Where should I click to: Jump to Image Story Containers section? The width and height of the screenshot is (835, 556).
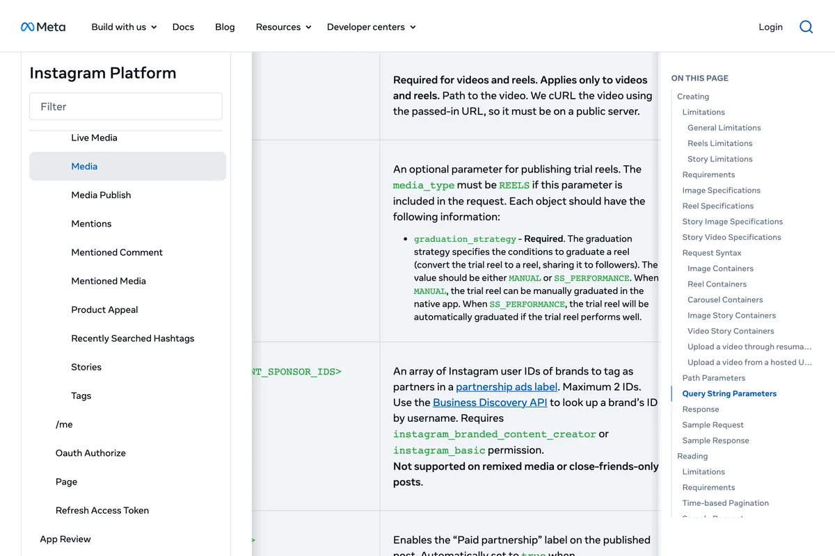[731, 316]
